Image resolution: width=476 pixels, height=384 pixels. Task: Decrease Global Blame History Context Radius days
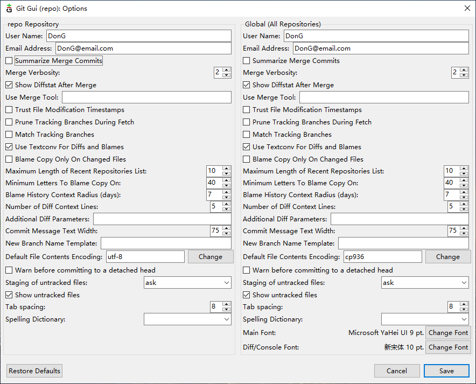464,197
